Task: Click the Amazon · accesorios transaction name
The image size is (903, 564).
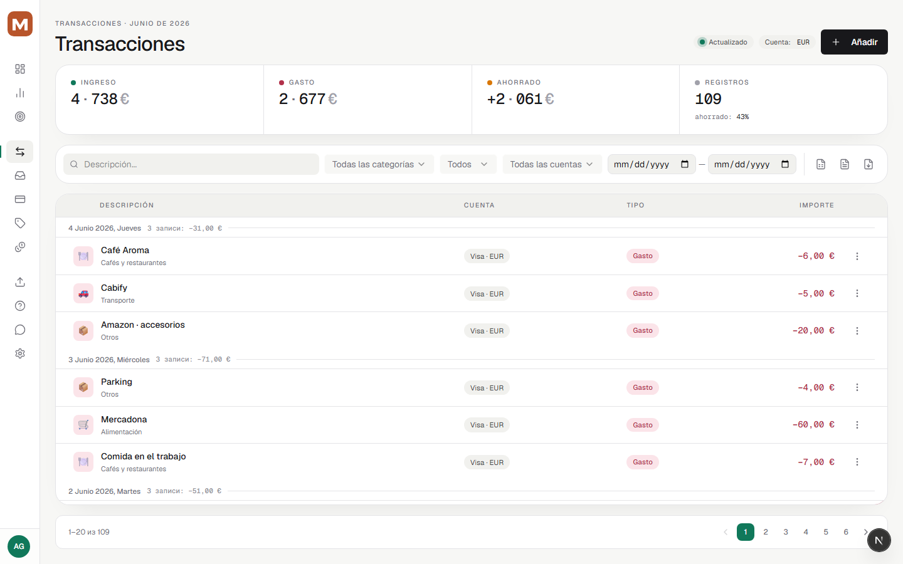Action: click(143, 325)
